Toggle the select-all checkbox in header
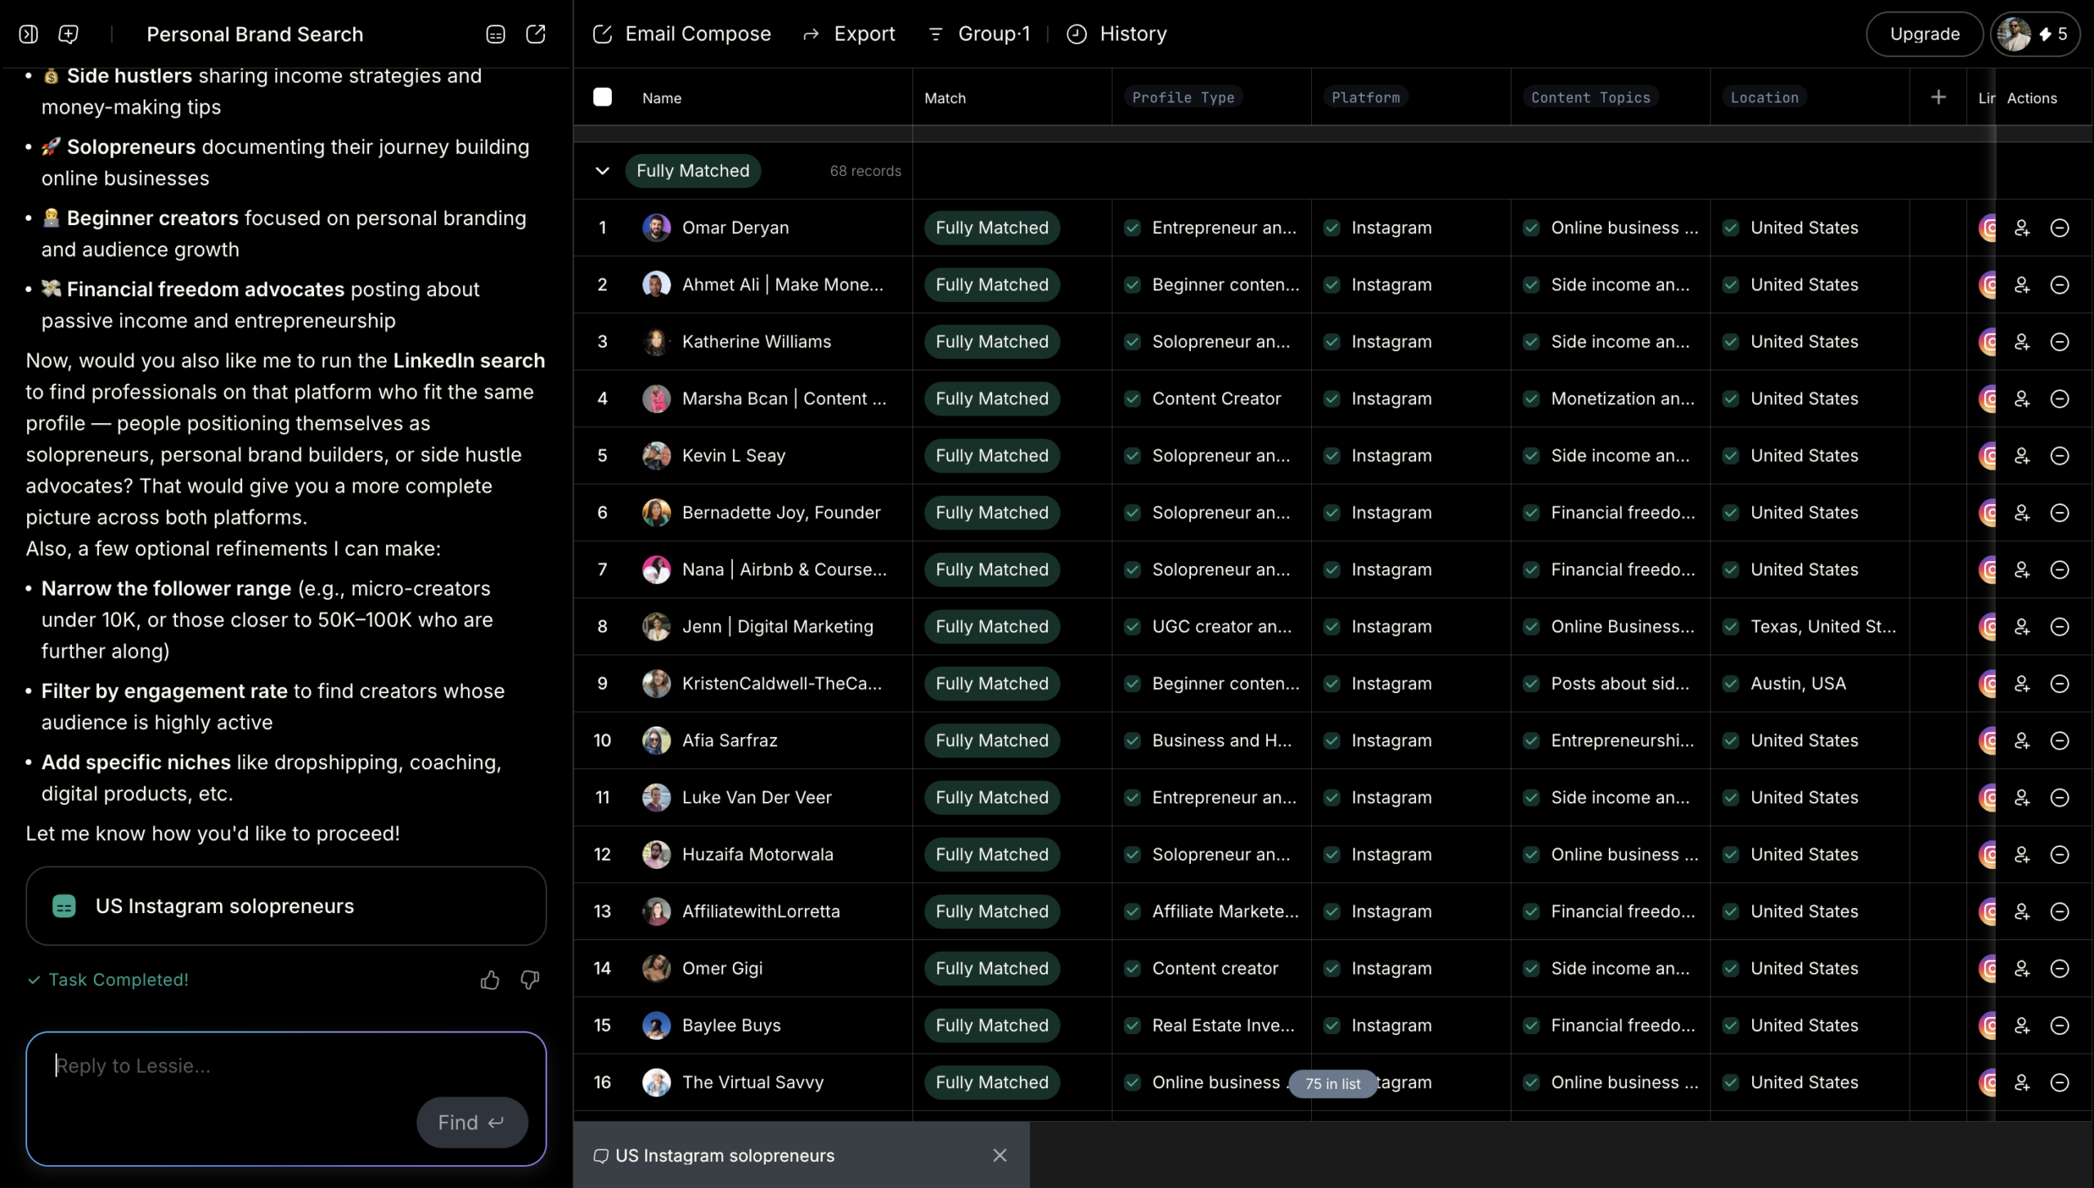 tap(602, 97)
